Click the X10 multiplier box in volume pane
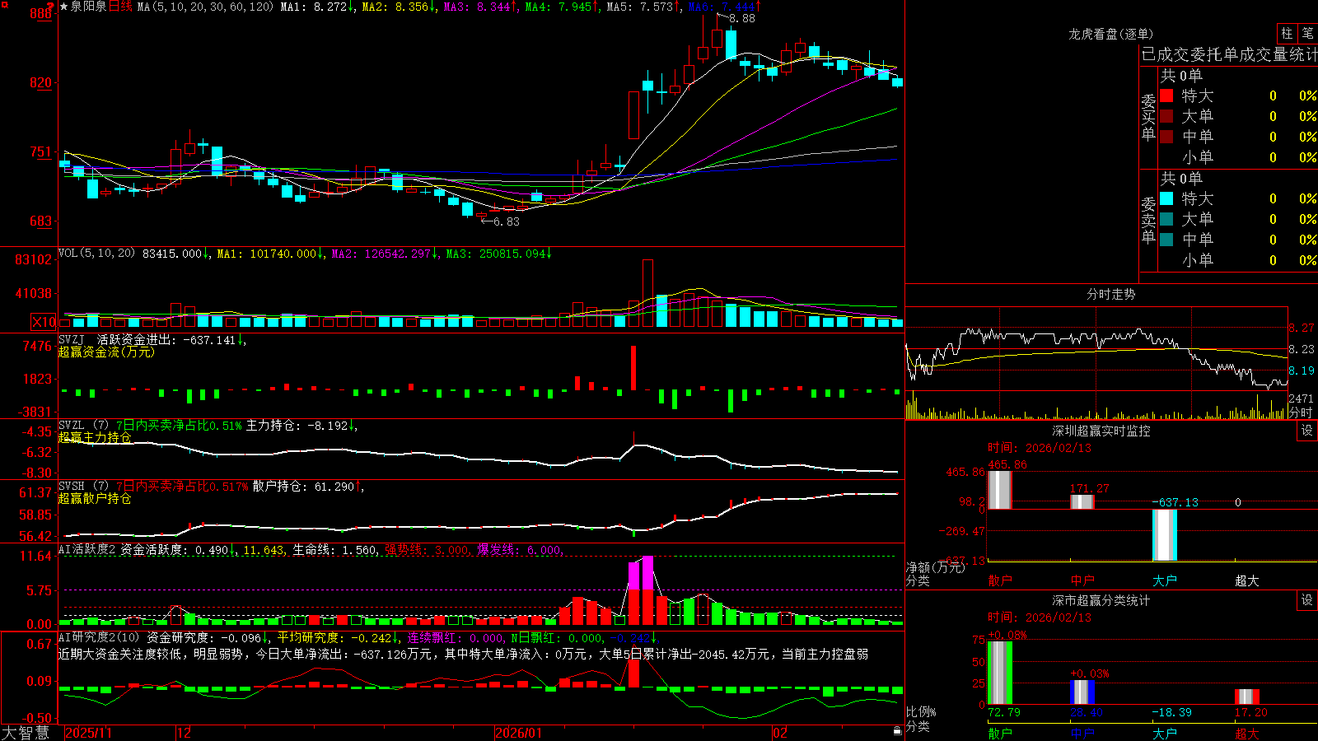This screenshot has height=741, width=1318. coord(44,322)
